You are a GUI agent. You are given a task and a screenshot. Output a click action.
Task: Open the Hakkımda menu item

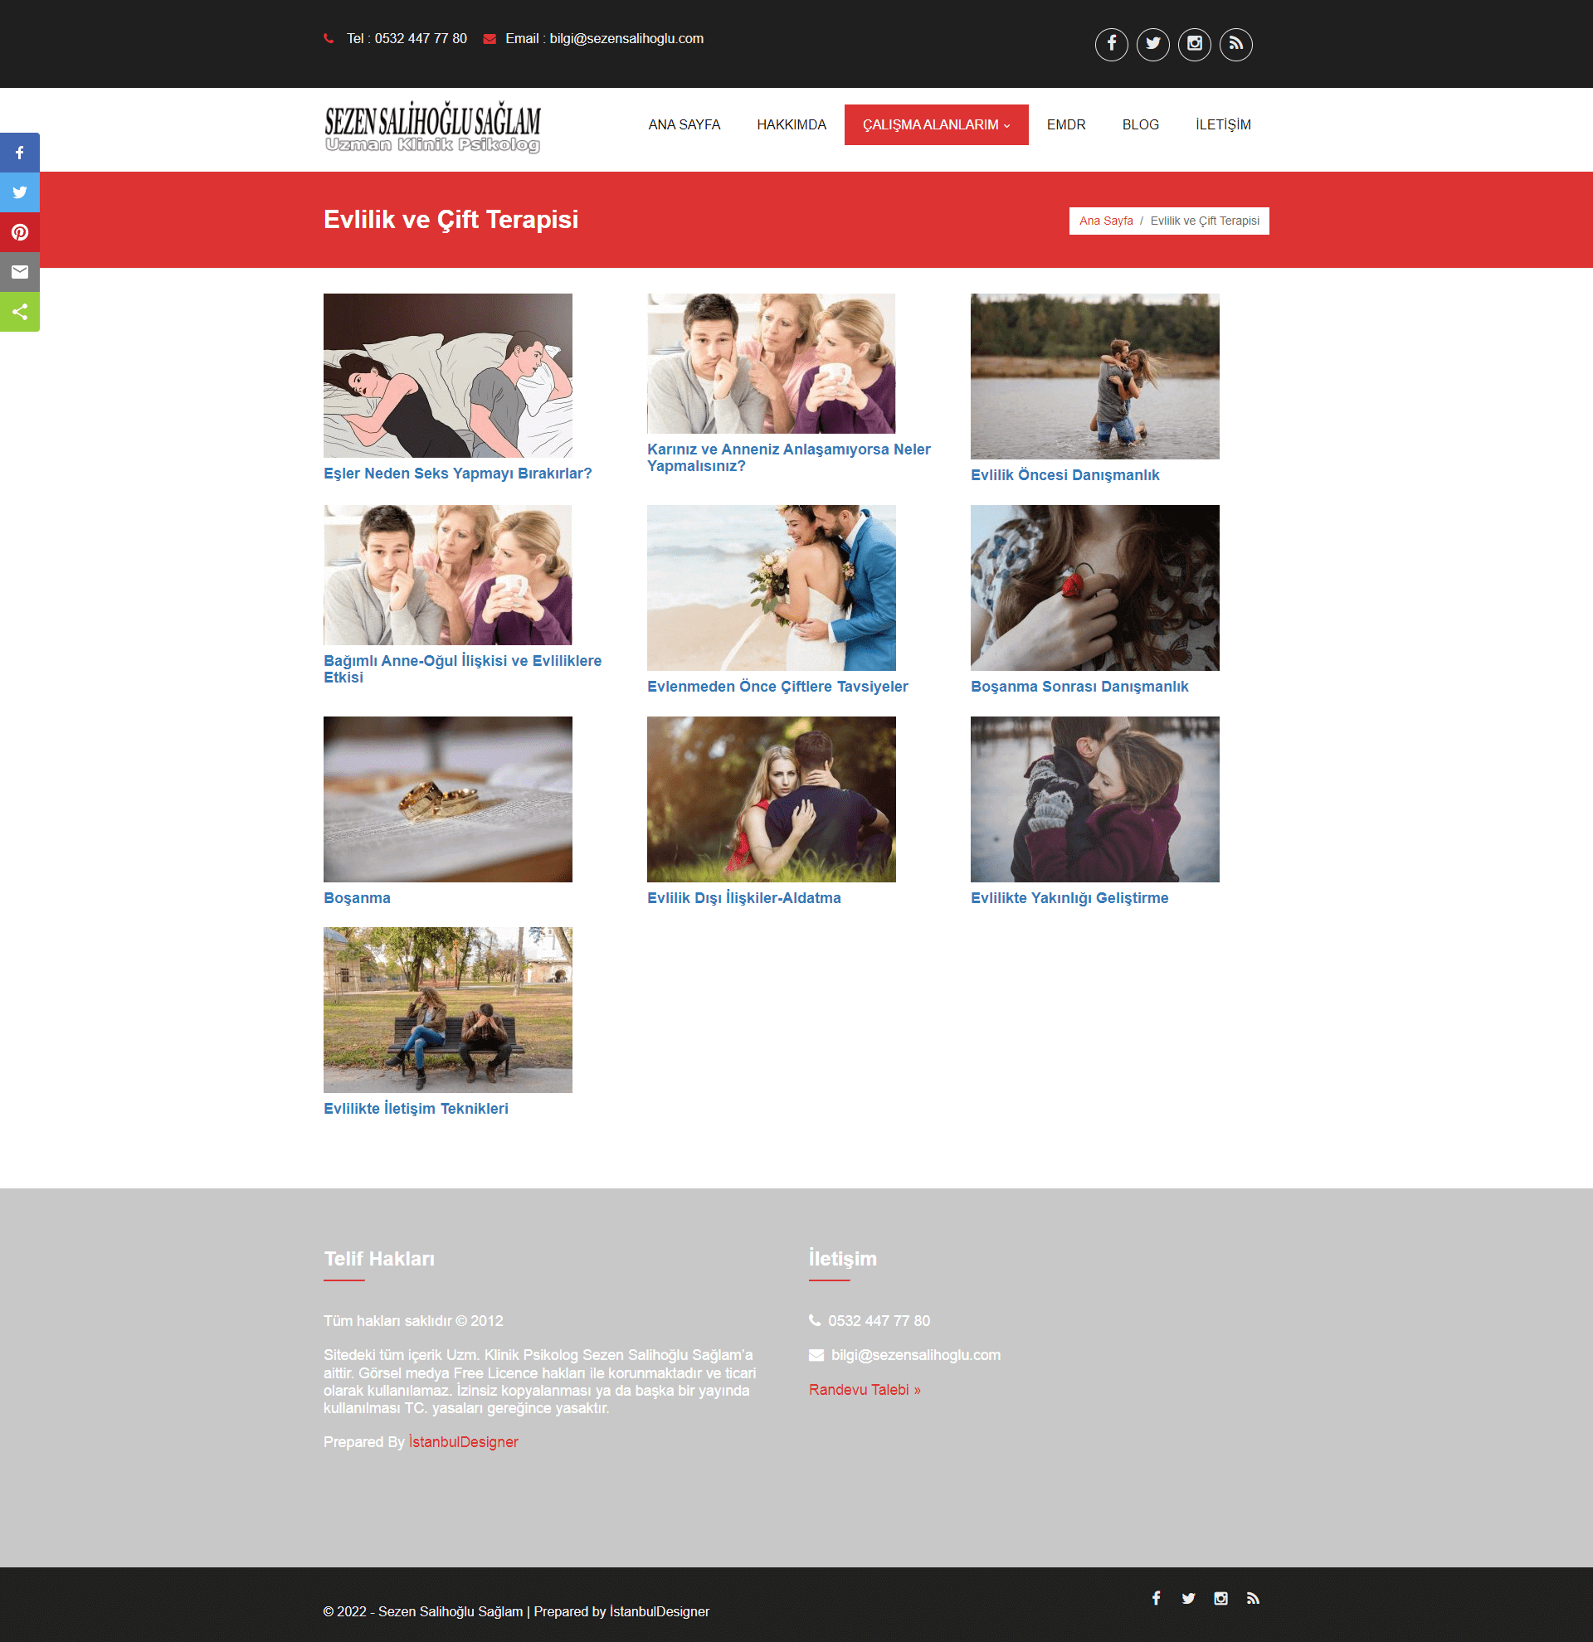791,125
